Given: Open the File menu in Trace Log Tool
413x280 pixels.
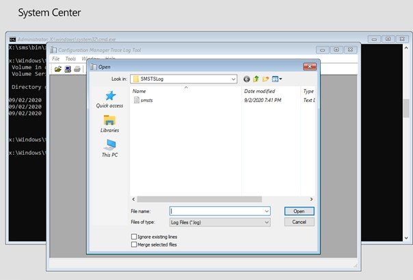Looking at the screenshot, I should pos(56,58).
